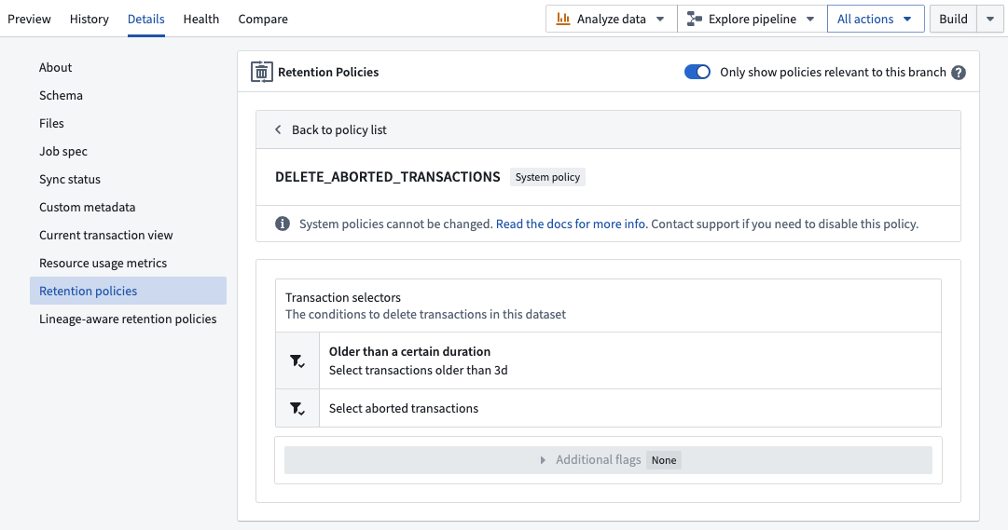Open Resource usage metrics in sidebar
1008x530 pixels.
(128, 263)
